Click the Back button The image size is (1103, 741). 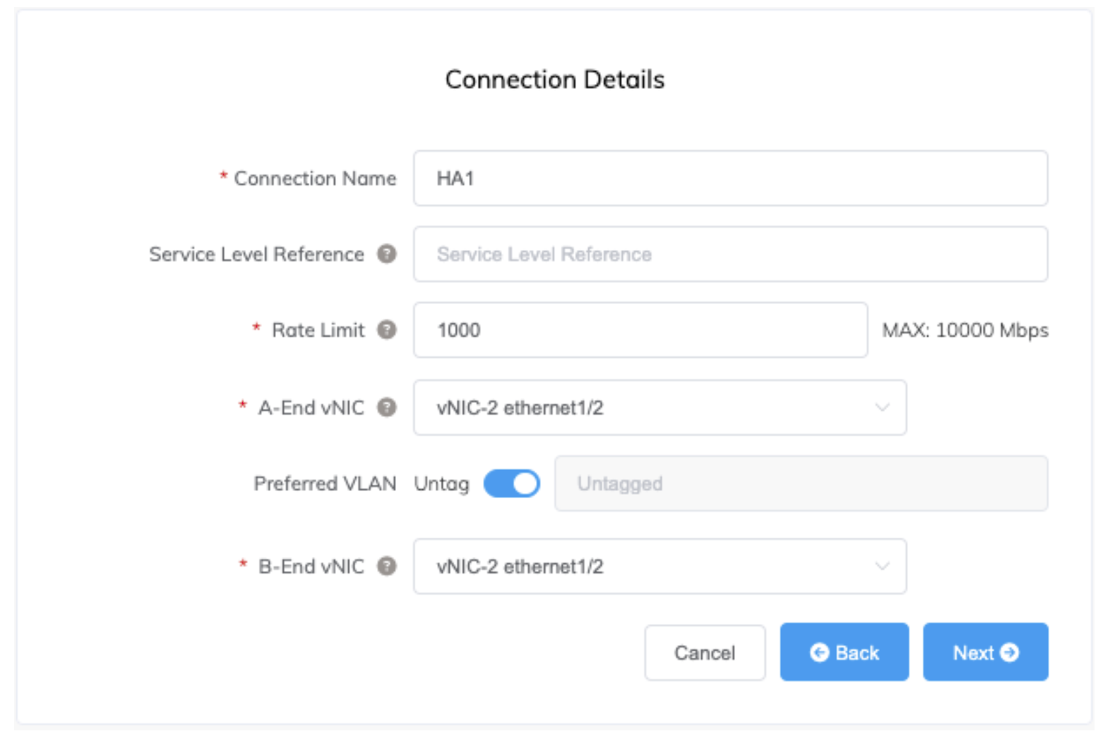coord(844,652)
